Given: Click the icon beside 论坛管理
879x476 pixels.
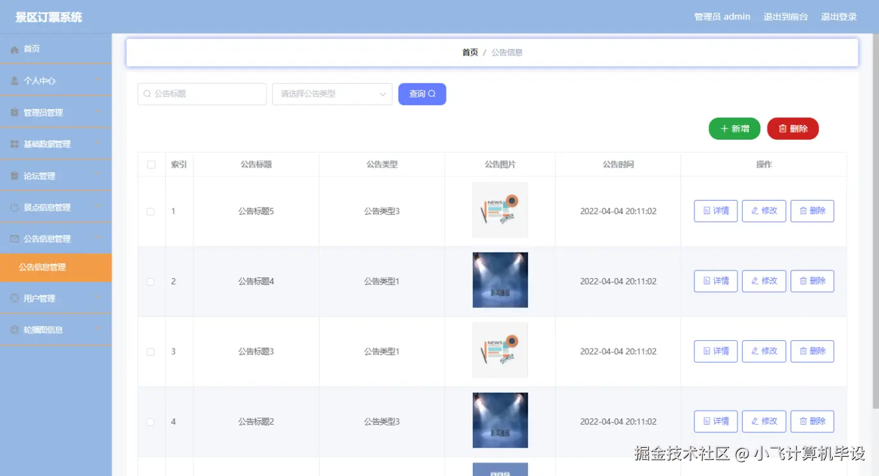Looking at the screenshot, I should (14, 176).
